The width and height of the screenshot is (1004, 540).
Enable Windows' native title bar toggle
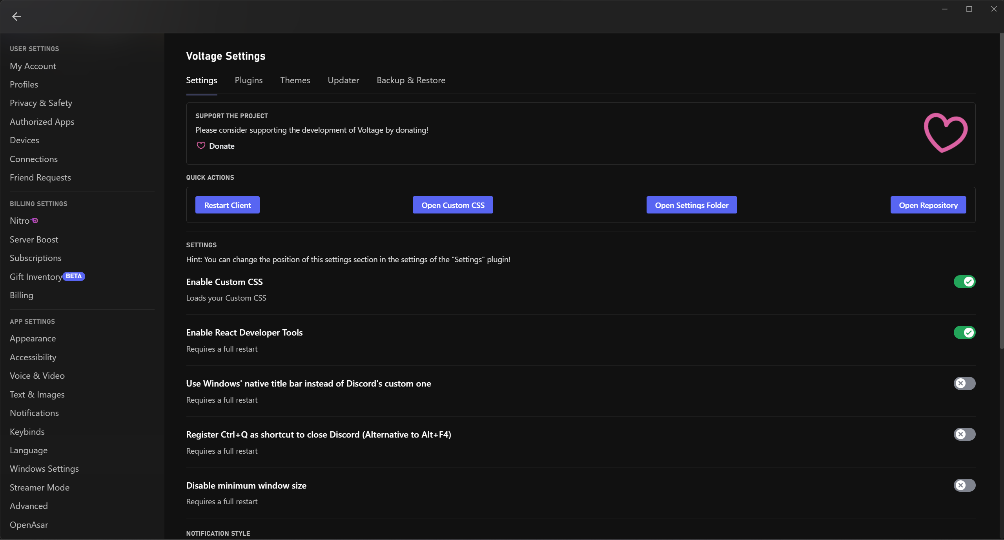[964, 383]
